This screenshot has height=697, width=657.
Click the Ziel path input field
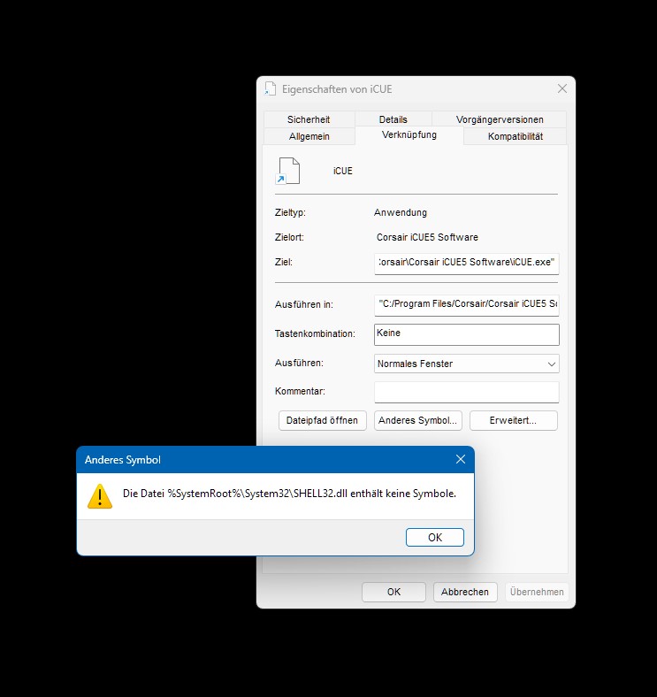(466, 264)
